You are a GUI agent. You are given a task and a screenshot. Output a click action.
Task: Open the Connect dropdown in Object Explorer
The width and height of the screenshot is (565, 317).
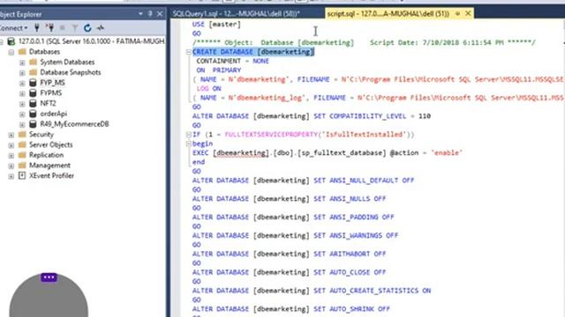click(14, 27)
